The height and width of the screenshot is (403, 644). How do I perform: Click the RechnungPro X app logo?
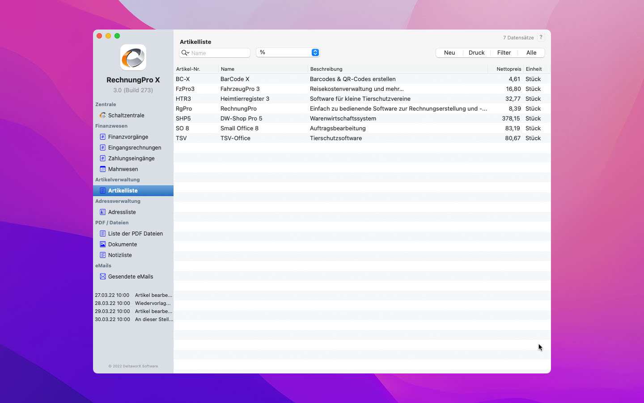tap(133, 57)
